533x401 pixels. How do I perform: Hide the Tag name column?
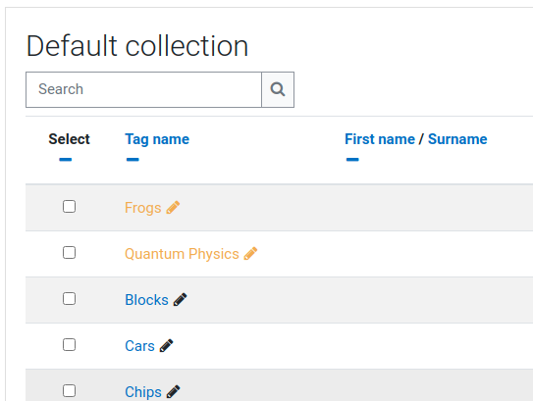click(x=133, y=159)
